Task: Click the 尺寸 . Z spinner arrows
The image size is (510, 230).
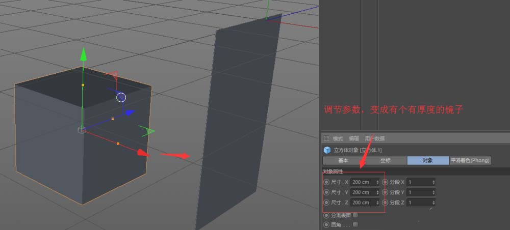Action: [377, 203]
